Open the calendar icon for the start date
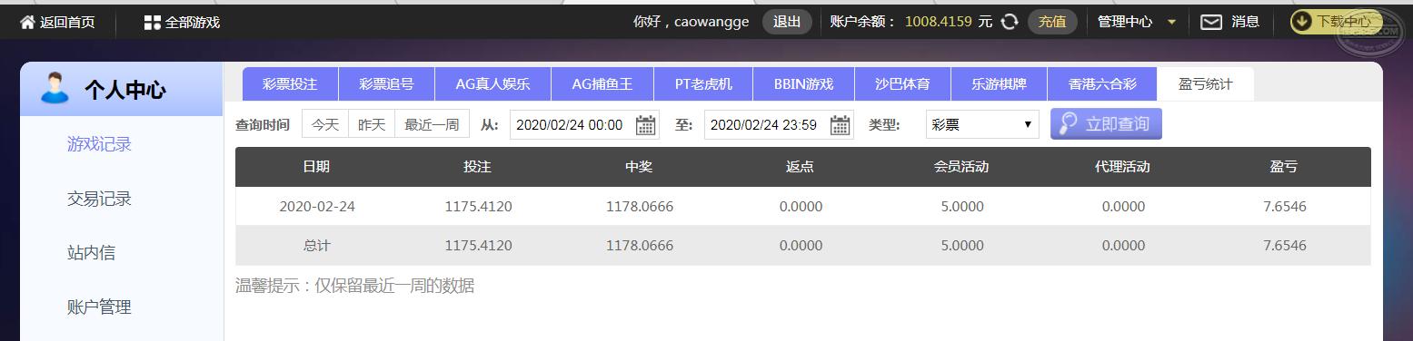 646,125
